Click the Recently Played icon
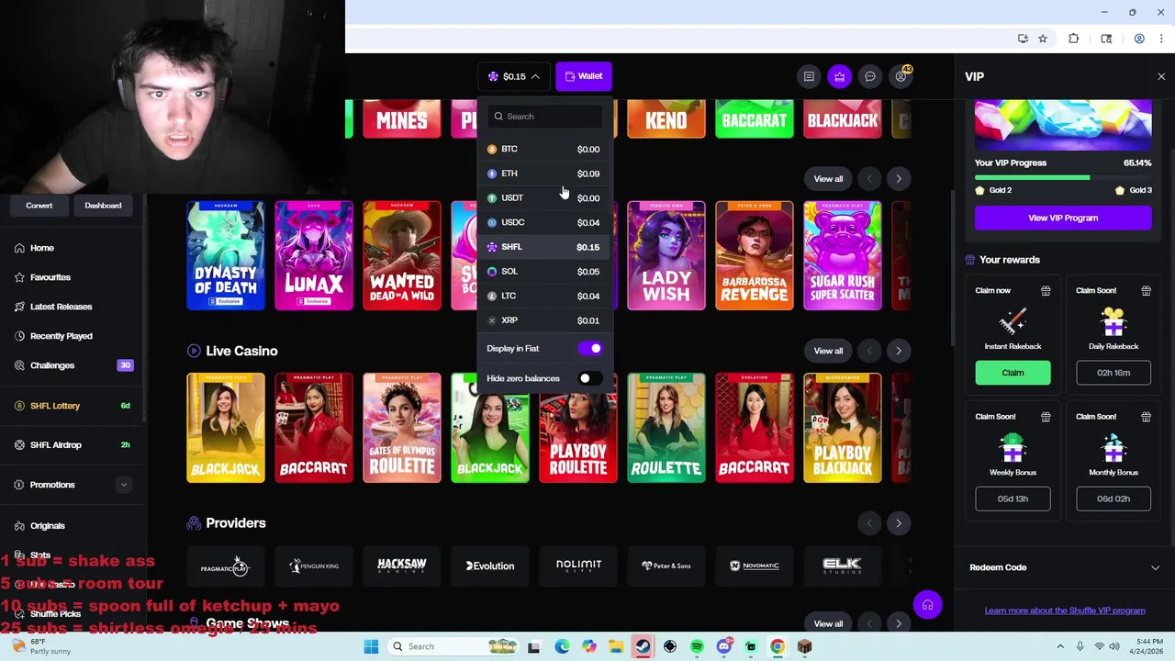The width and height of the screenshot is (1175, 661). [20, 336]
